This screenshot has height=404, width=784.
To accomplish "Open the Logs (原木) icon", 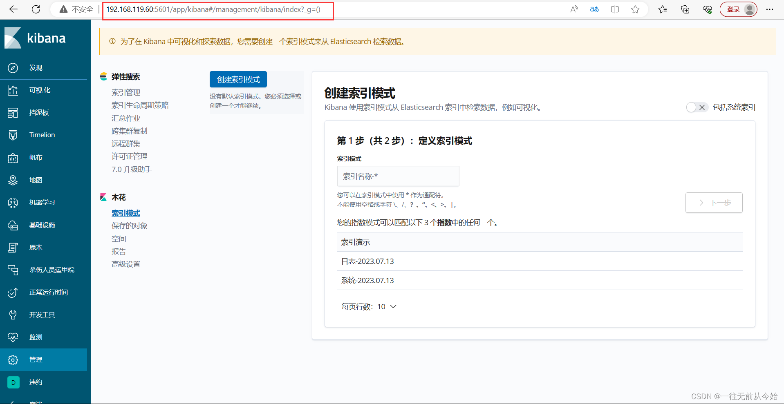I will [13, 248].
